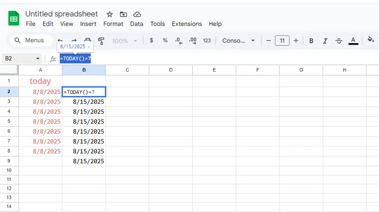Viewport: 379px width, 212px height.
Task: Toggle bold formatting
Action: point(311,41)
